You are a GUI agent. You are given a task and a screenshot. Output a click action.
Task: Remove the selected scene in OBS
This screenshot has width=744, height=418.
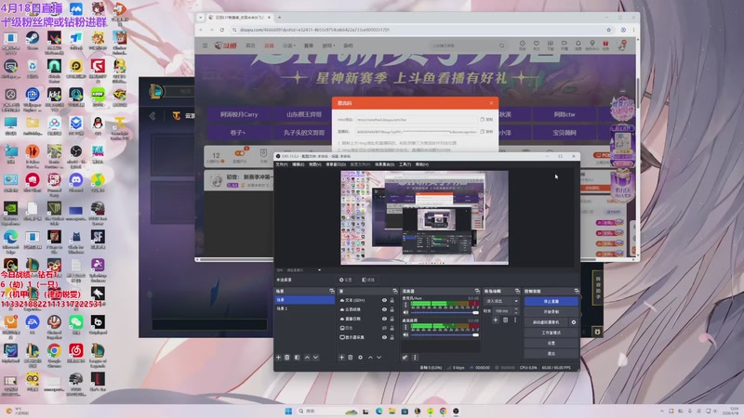(x=287, y=358)
